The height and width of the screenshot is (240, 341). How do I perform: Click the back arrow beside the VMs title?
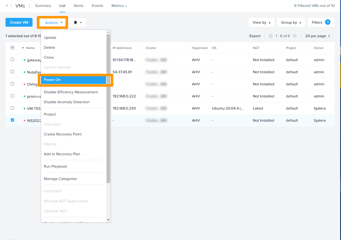point(7,6)
